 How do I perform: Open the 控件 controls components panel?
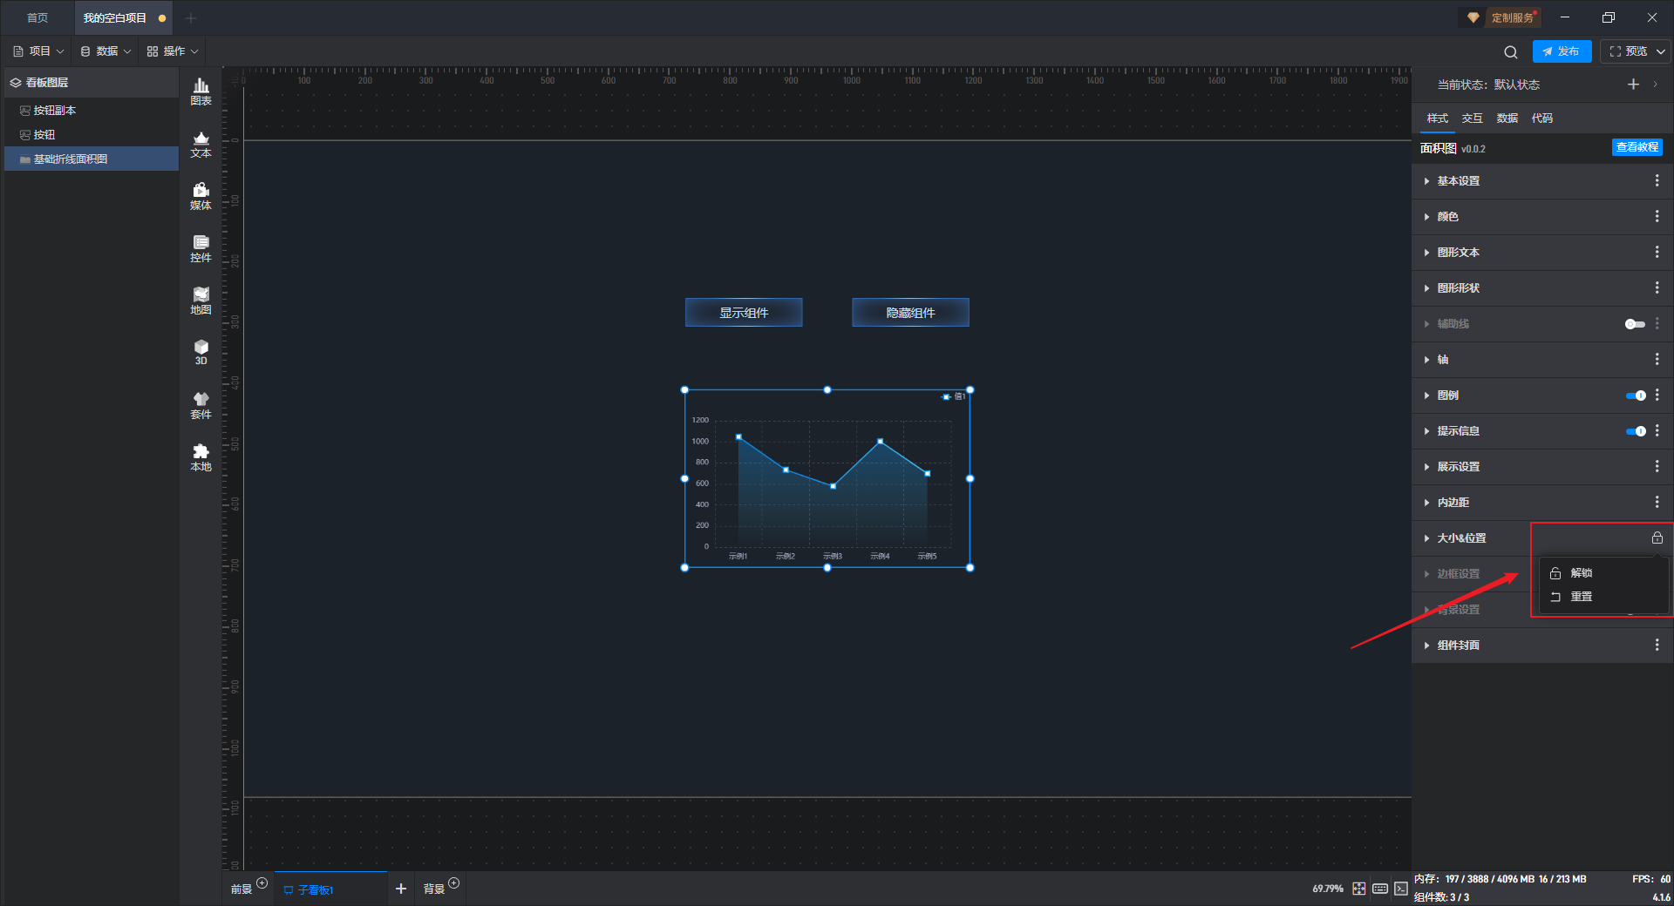[x=201, y=248]
